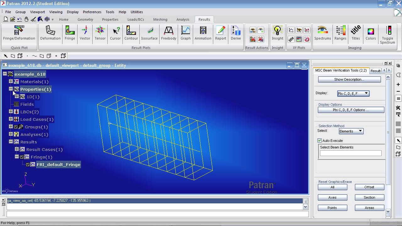This screenshot has height=226, width=402.
Task: Toggle the Groups(1) checkbox in the tree
Action: 16,127
